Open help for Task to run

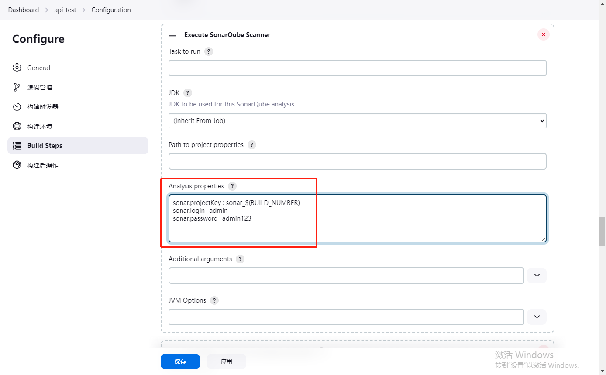209,51
